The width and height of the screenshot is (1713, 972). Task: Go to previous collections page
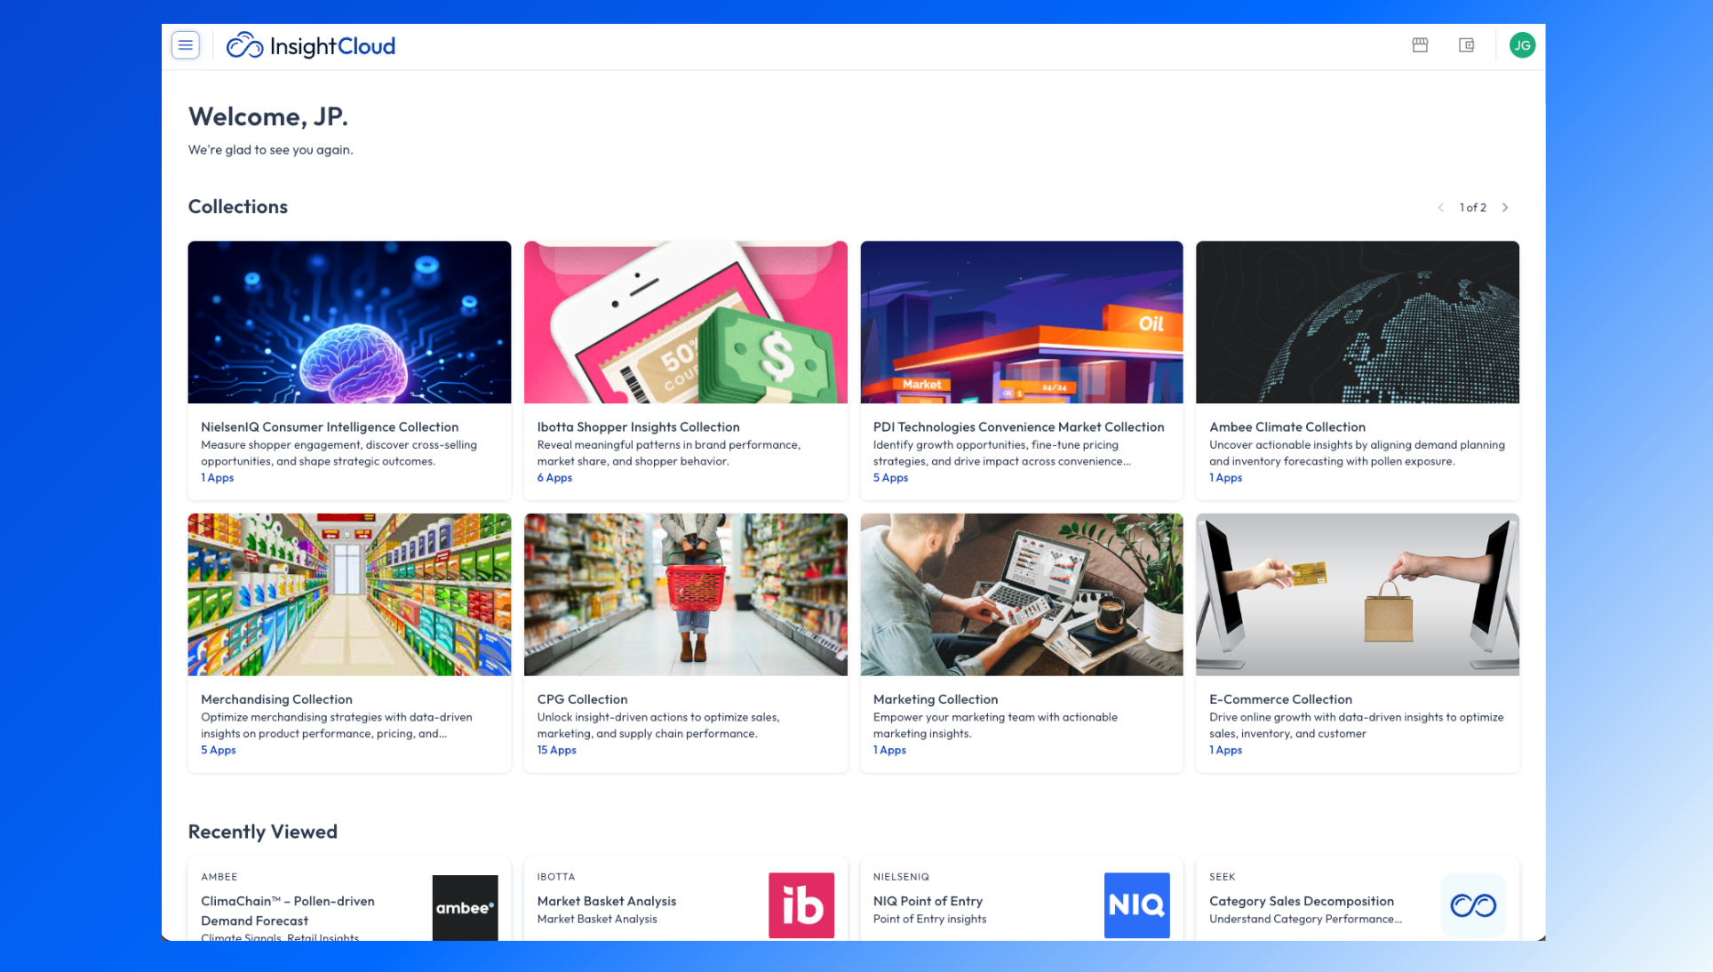click(1440, 208)
